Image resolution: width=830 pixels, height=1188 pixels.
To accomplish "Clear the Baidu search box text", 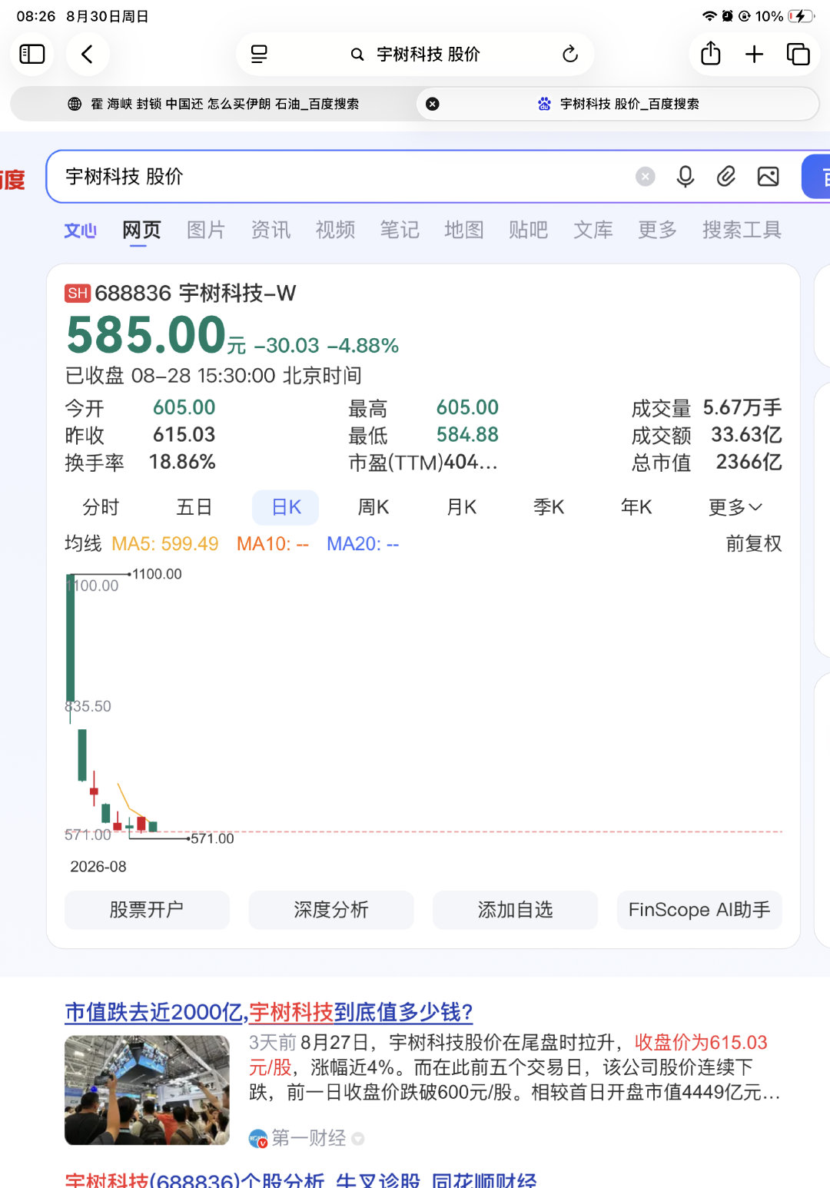I will pos(646,177).
